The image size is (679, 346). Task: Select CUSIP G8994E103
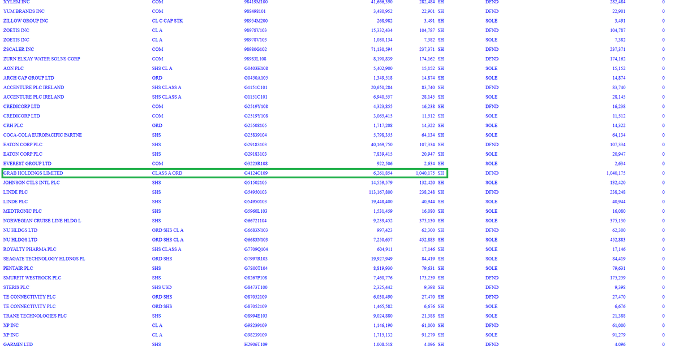(x=256, y=316)
